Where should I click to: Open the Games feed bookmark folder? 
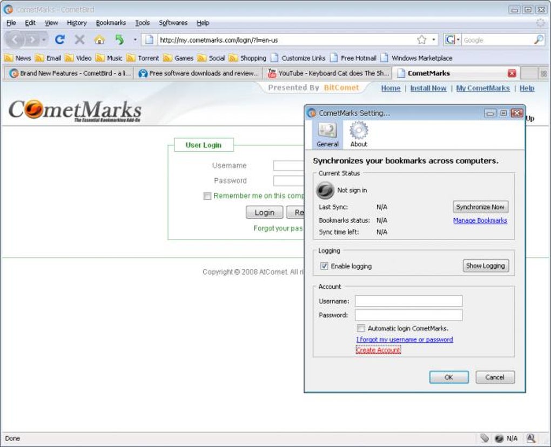point(178,58)
